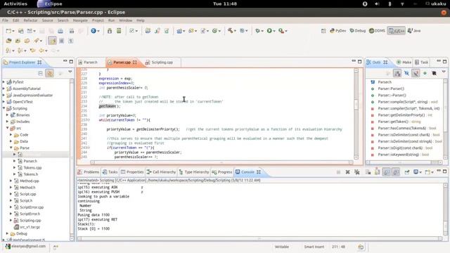Click Remove All Terminated Launches icon
The width and height of the screenshot is (450, 253).
357,171
